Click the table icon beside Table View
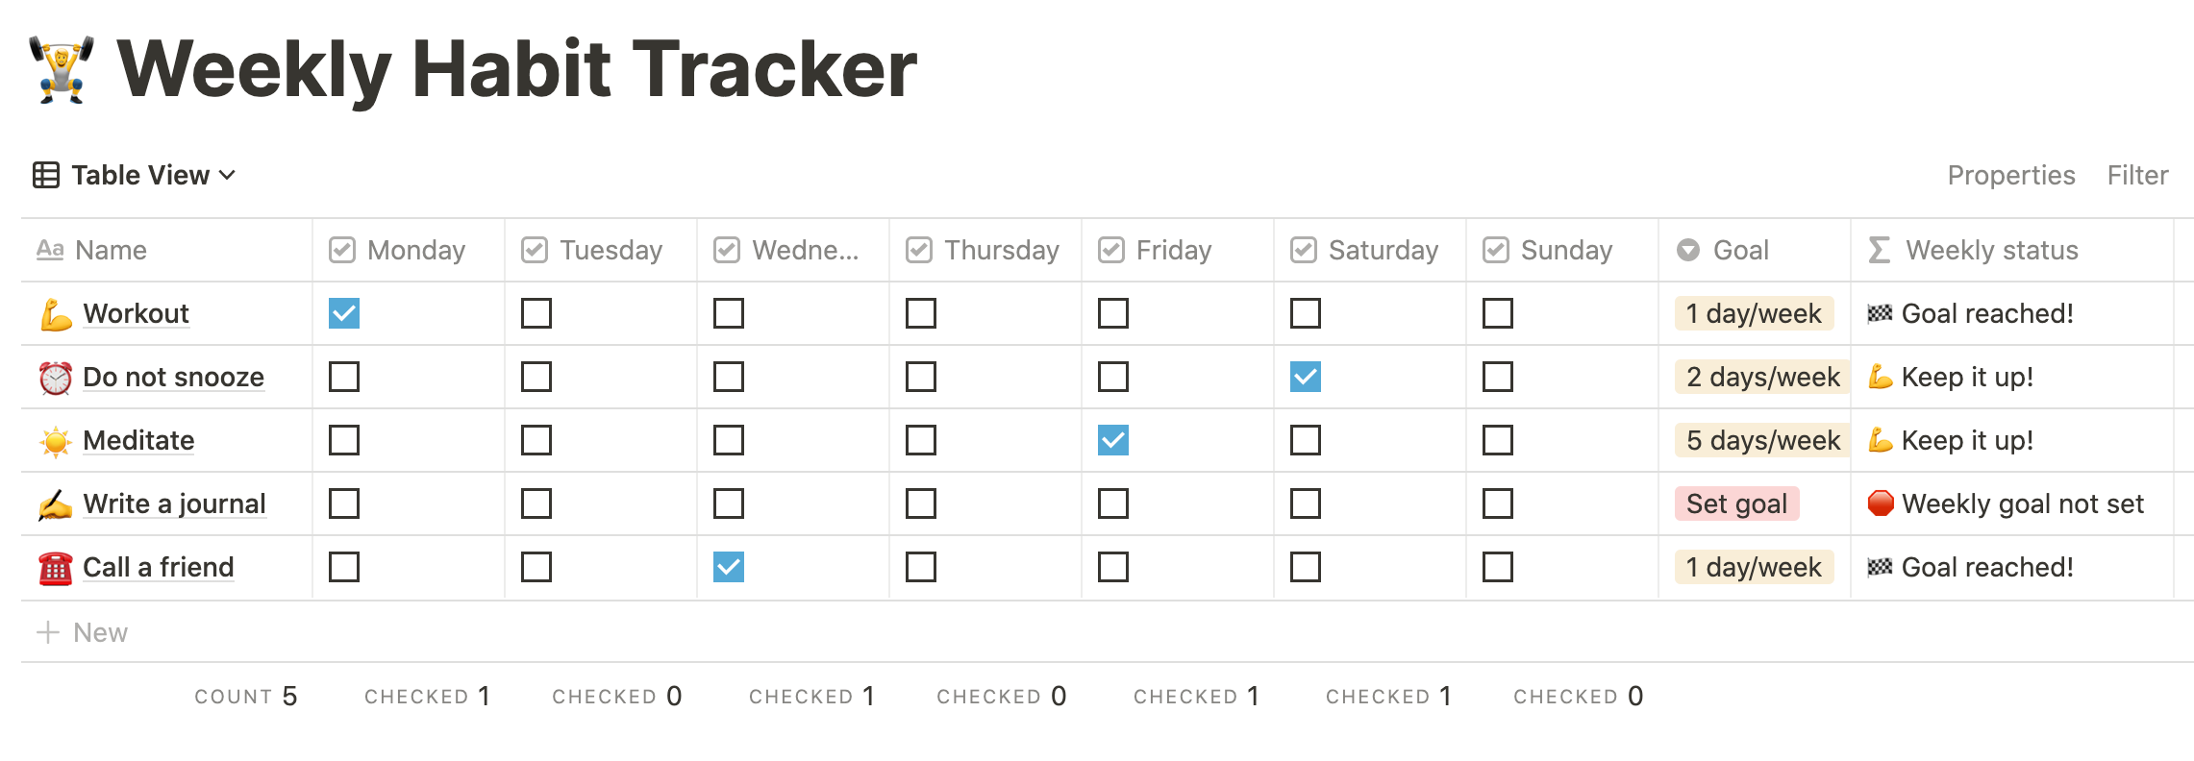 (46, 175)
